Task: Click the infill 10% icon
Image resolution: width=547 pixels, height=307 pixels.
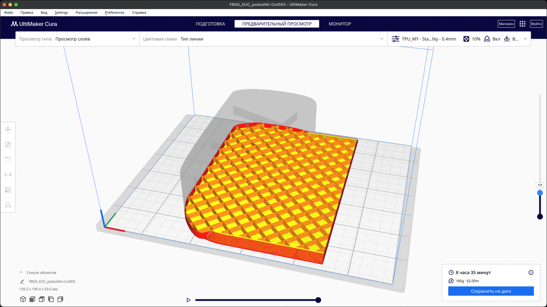Action: [466, 39]
